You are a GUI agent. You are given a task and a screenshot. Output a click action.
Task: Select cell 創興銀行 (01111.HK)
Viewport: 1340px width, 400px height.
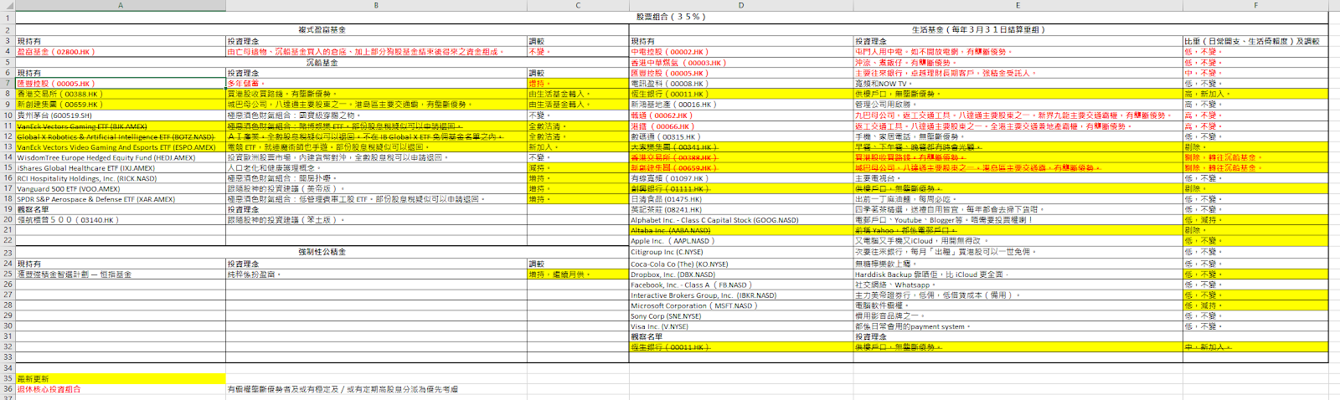[741, 188]
